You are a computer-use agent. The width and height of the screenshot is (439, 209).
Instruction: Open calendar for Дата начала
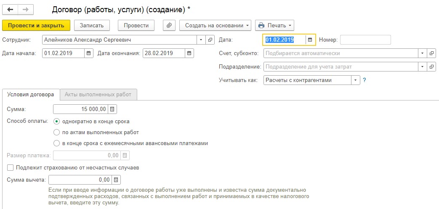tap(89, 53)
